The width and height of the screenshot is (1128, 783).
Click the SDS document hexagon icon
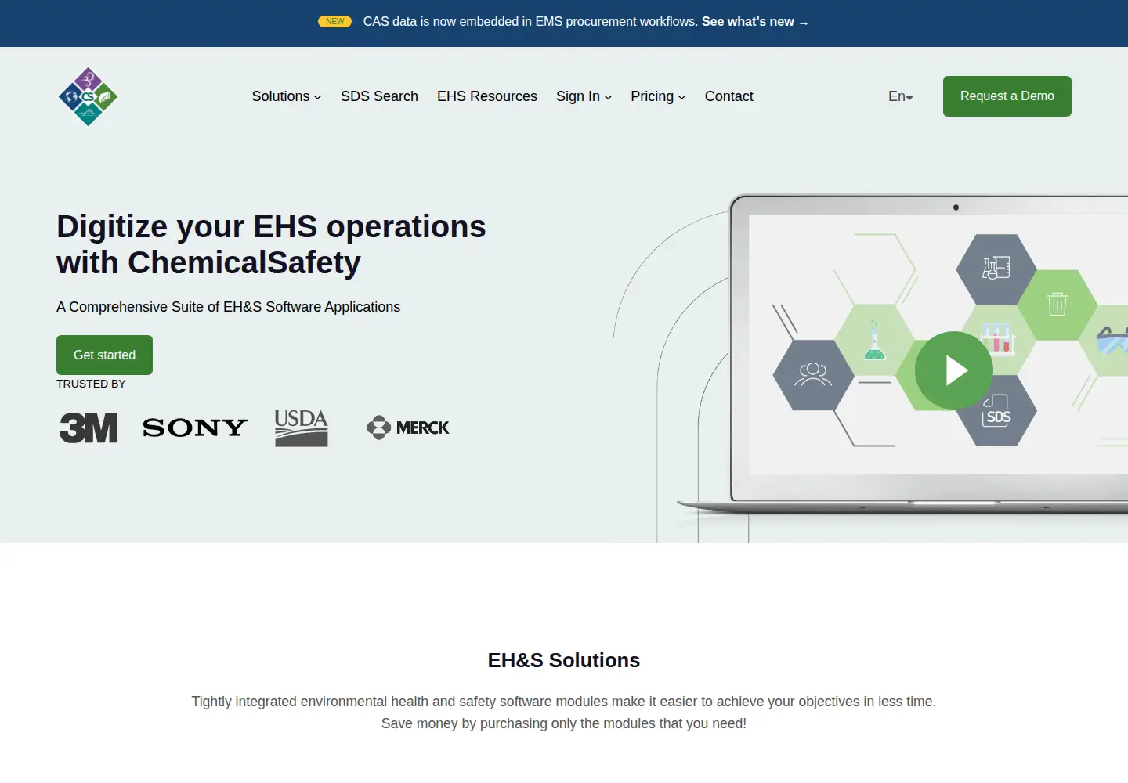[996, 410]
